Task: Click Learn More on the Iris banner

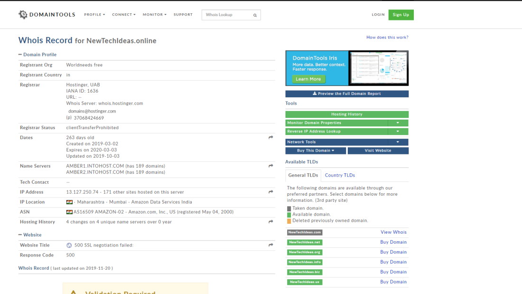Action: tap(308, 79)
